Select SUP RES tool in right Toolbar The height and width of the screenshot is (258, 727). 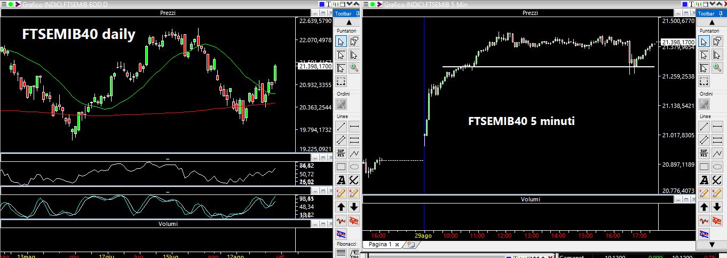point(704,153)
